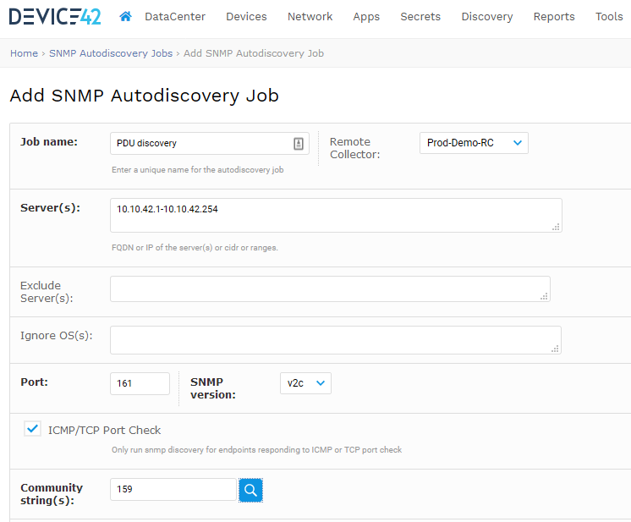Open the Apps menu
Viewport: 631px width, 522px height.
coord(366,17)
